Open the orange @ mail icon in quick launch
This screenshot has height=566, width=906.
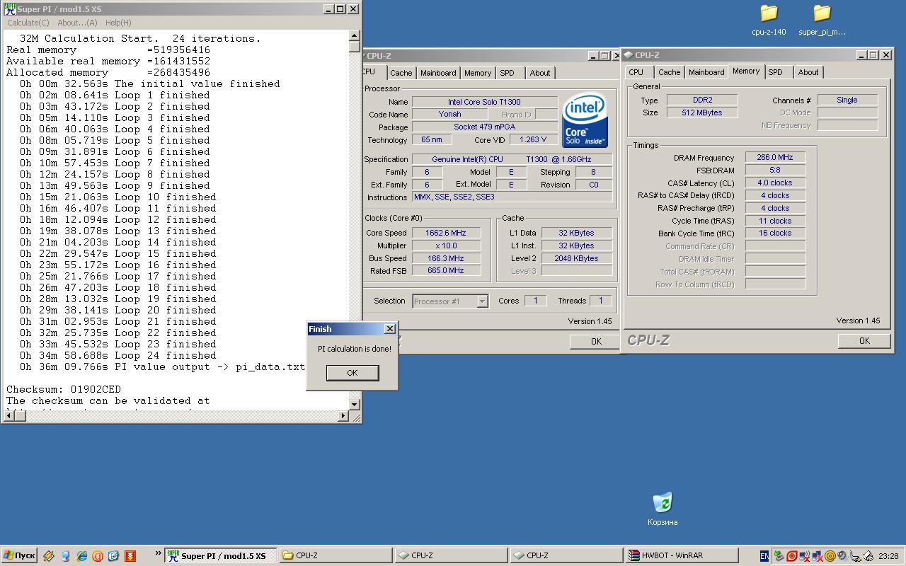pyautogui.click(x=98, y=556)
